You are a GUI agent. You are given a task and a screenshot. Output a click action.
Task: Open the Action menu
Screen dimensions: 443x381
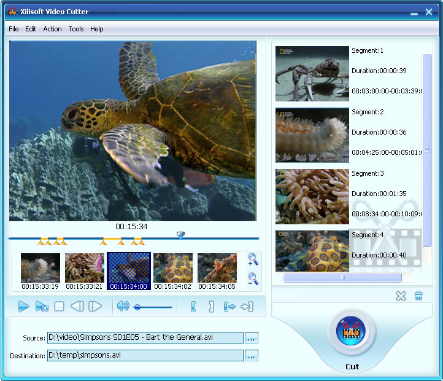pyautogui.click(x=52, y=29)
